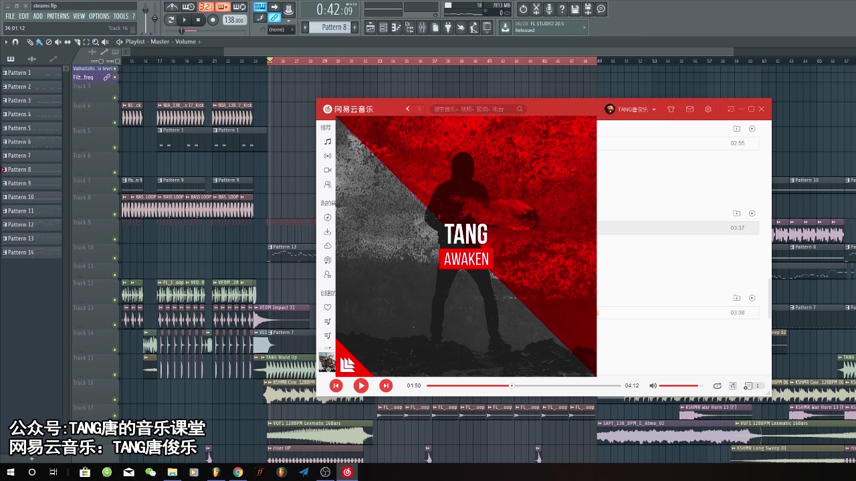The image size is (856, 481).
Task: Toggle multilink to controllers button
Action: tap(274, 18)
